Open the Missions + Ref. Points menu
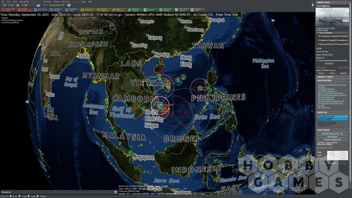This screenshot has width=352, height=198. (62, 1)
